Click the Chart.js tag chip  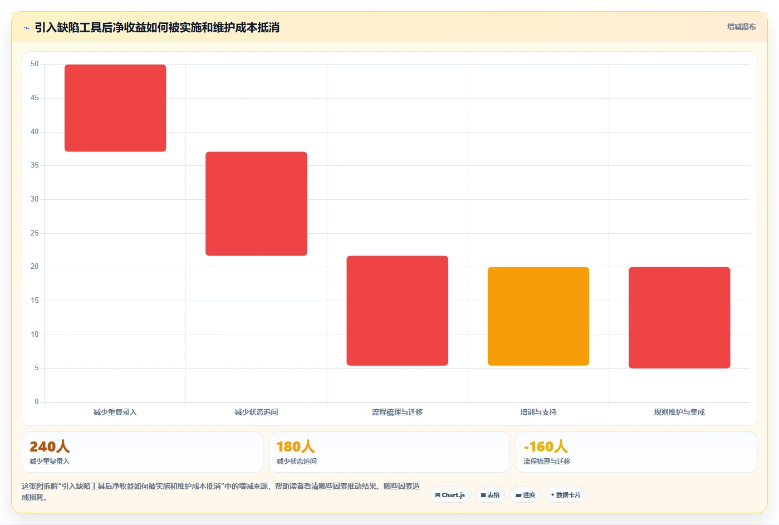pyautogui.click(x=450, y=495)
